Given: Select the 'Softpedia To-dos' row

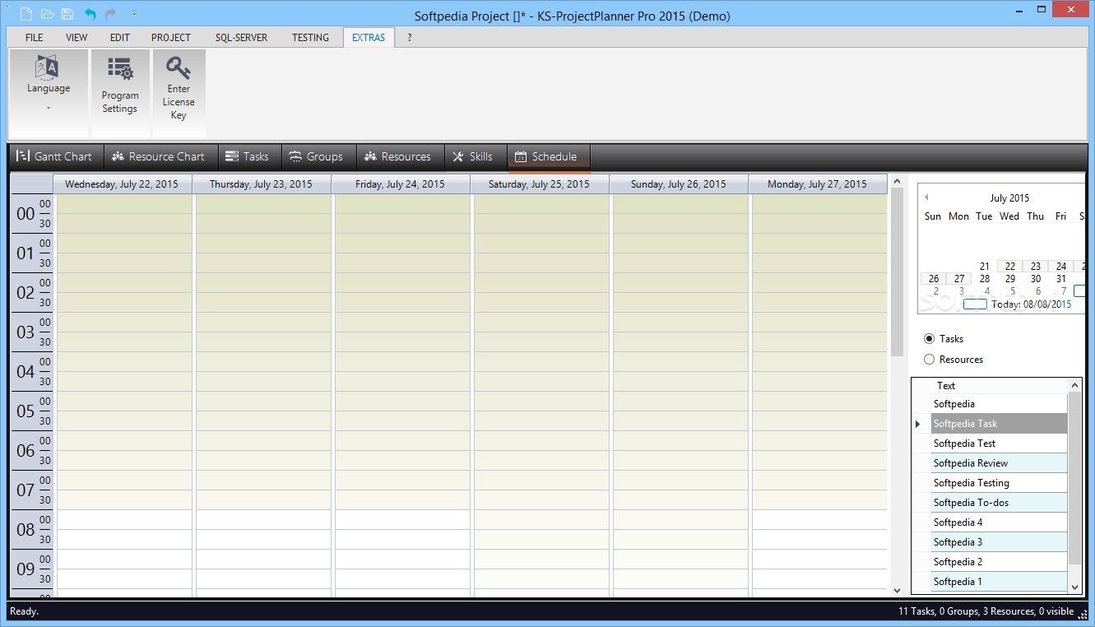Looking at the screenshot, I should (x=999, y=503).
